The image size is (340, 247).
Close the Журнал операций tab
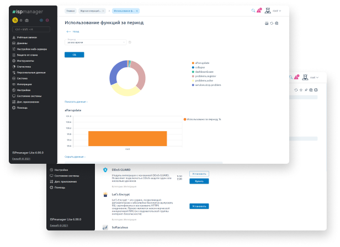[103, 11]
